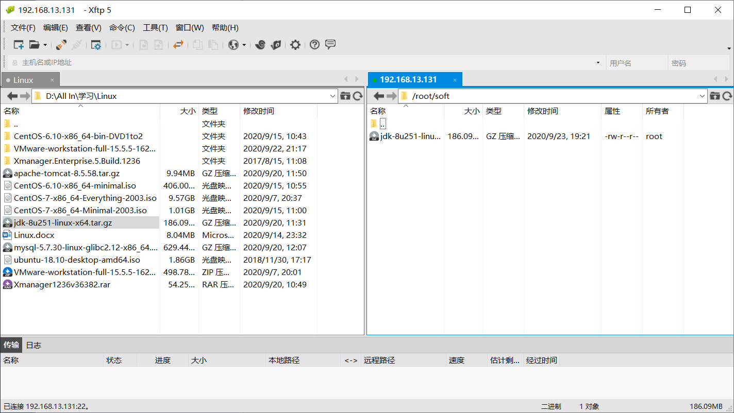Image resolution: width=734 pixels, height=413 pixels.
Task: Sort local files by 修改时间 column
Action: pyautogui.click(x=279, y=111)
